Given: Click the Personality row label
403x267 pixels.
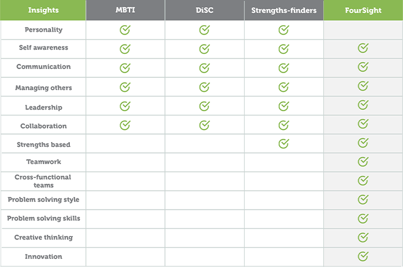Looking at the screenshot, I should coord(43,30).
